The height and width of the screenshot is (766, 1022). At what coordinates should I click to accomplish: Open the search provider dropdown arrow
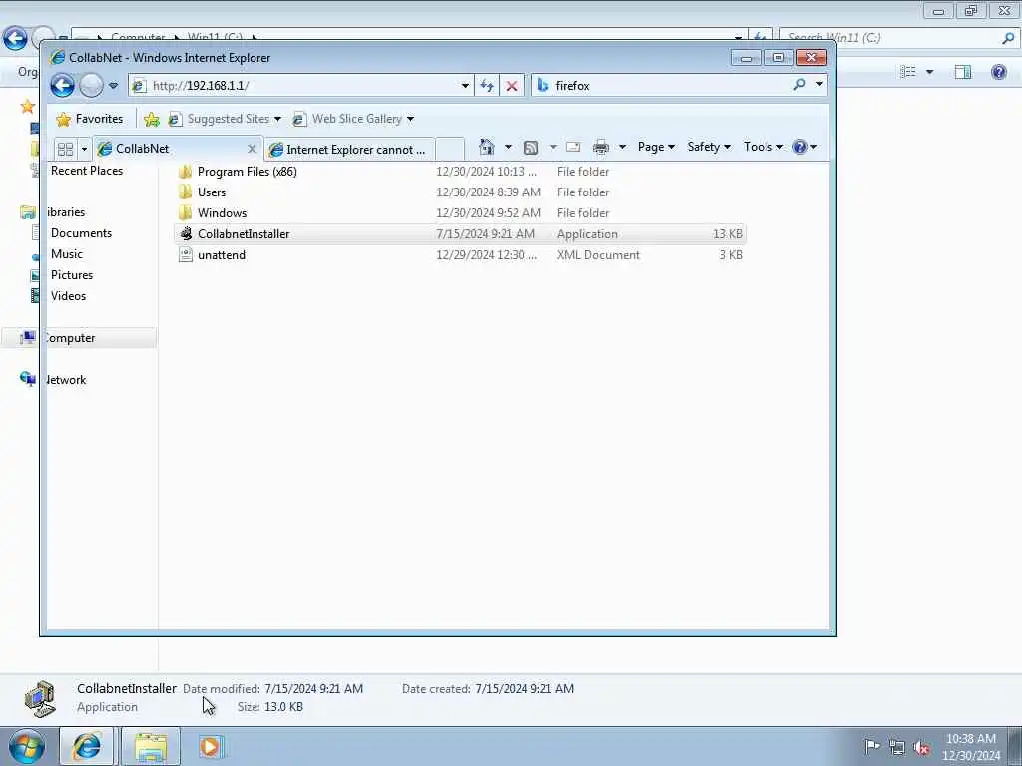(820, 85)
